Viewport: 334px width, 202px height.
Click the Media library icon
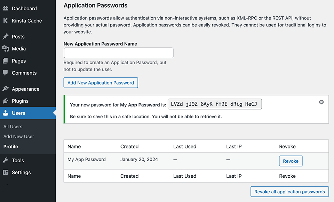coord(6,49)
